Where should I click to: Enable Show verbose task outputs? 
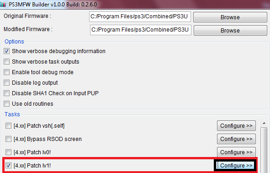tap(7, 62)
